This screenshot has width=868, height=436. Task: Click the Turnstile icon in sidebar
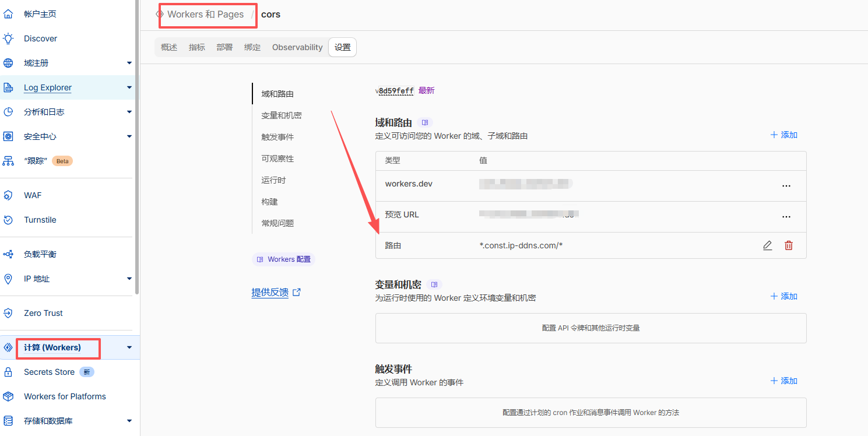(8, 220)
